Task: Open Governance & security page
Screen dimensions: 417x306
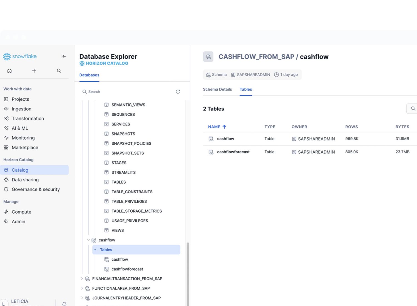Action: click(x=36, y=189)
